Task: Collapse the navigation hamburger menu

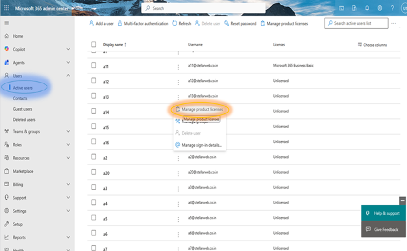Action: click(x=6, y=23)
